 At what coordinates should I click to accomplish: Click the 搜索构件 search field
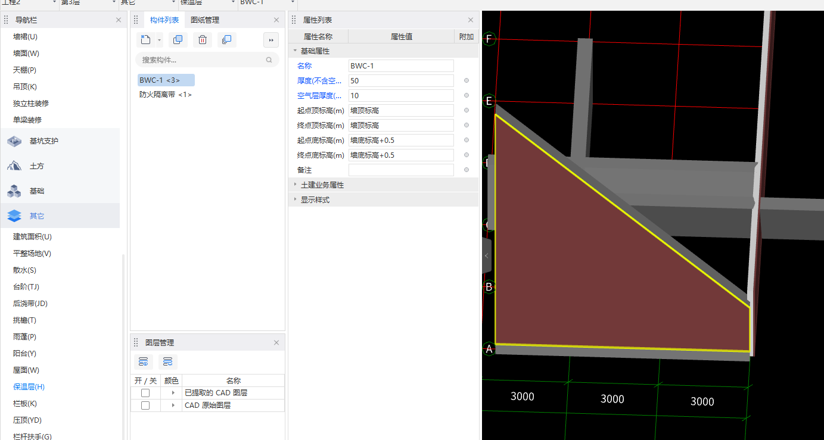click(207, 60)
